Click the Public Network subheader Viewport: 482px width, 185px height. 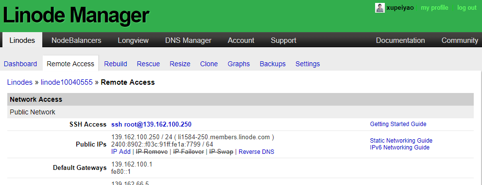(241, 112)
